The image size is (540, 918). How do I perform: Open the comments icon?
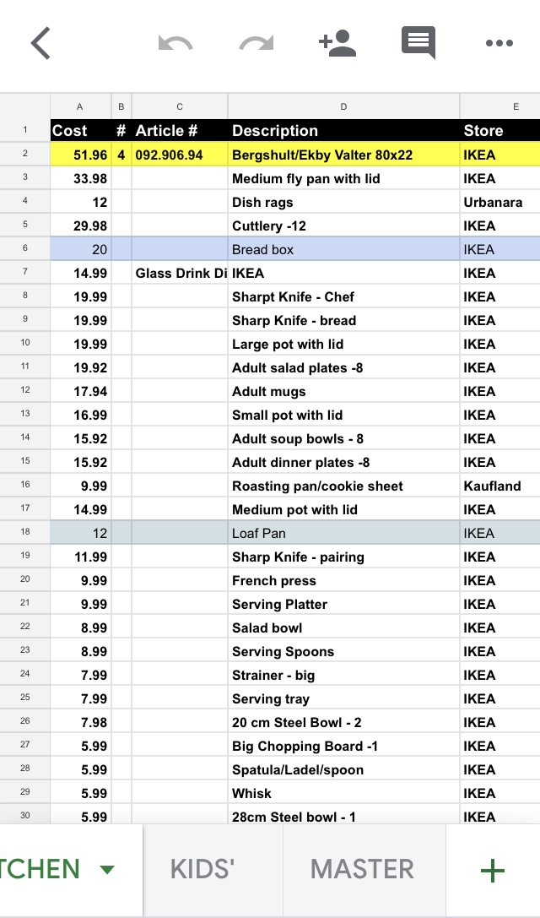pyautogui.click(x=418, y=43)
